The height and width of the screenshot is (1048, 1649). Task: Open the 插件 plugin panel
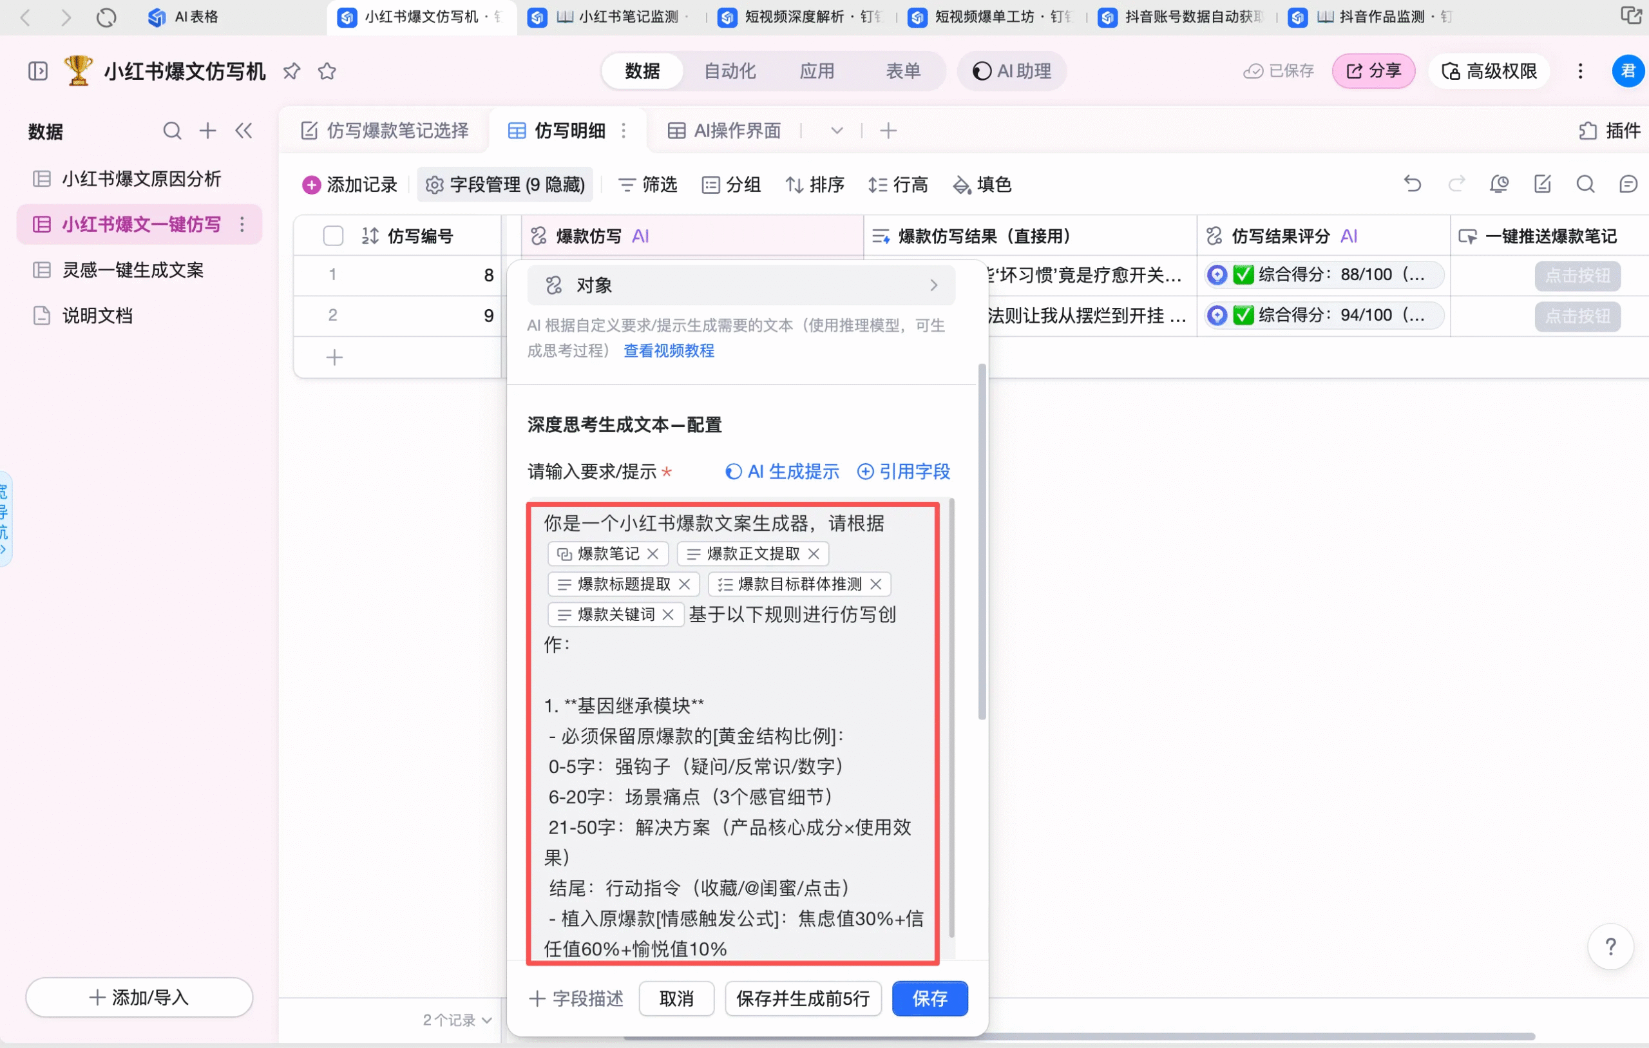(1609, 131)
